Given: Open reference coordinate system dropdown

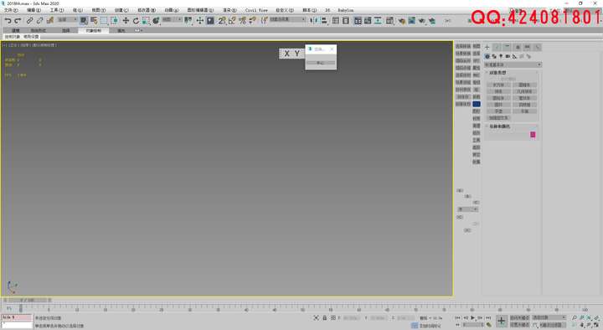Looking at the screenshot, I should pos(172,19).
